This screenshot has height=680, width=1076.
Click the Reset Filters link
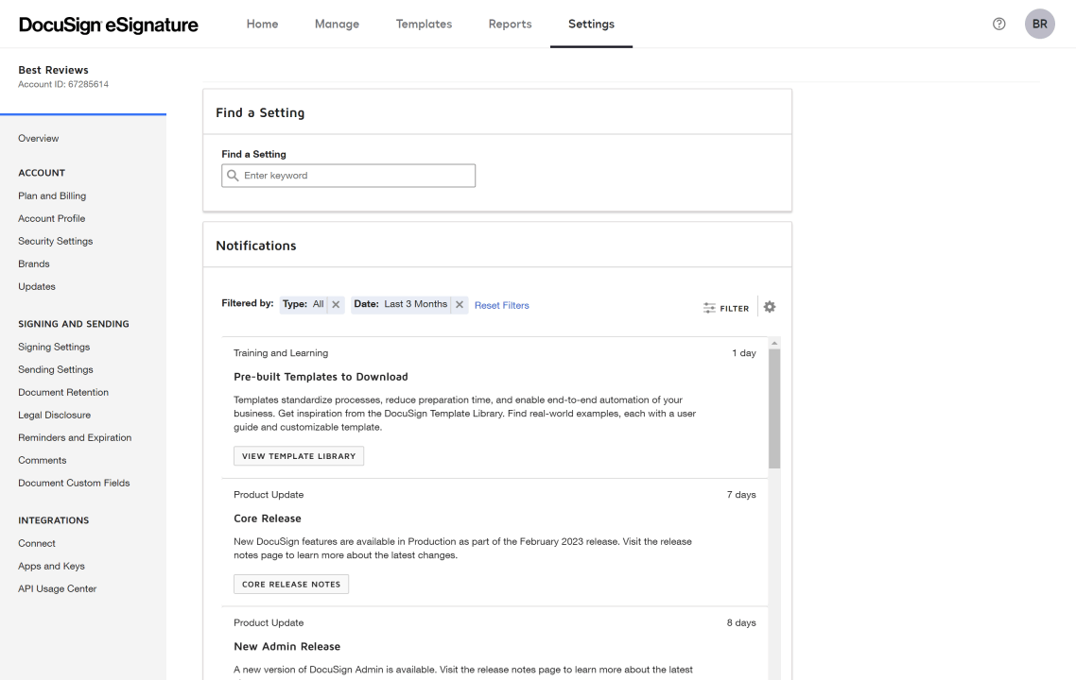[501, 304]
